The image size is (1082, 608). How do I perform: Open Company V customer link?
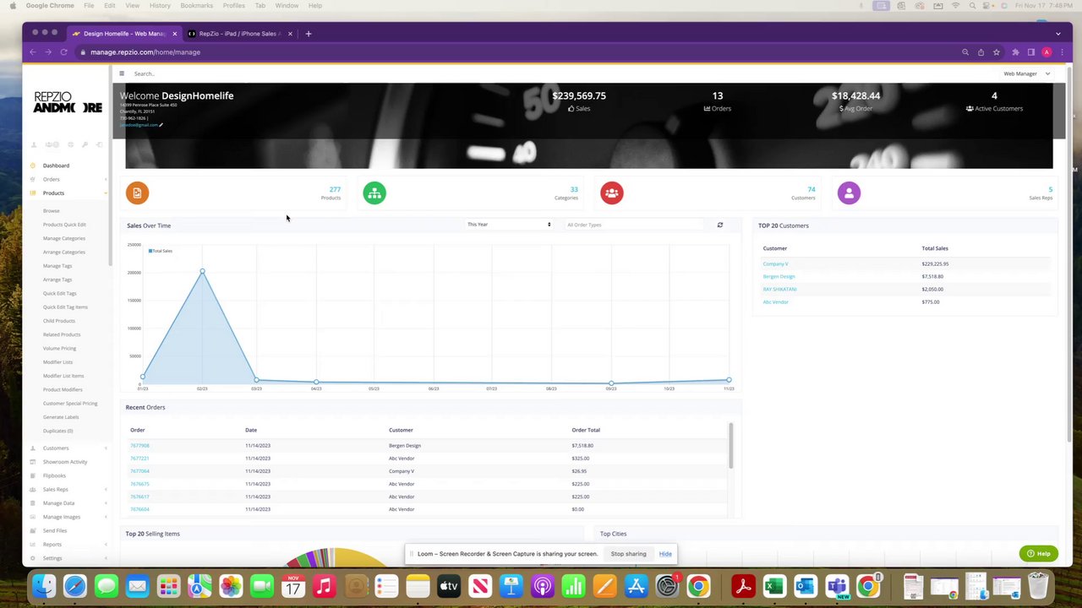(x=775, y=264)
